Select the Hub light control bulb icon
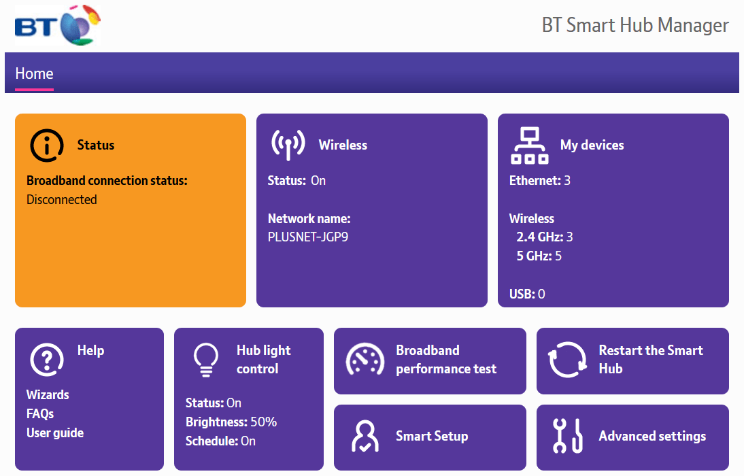 click(205, 359)
